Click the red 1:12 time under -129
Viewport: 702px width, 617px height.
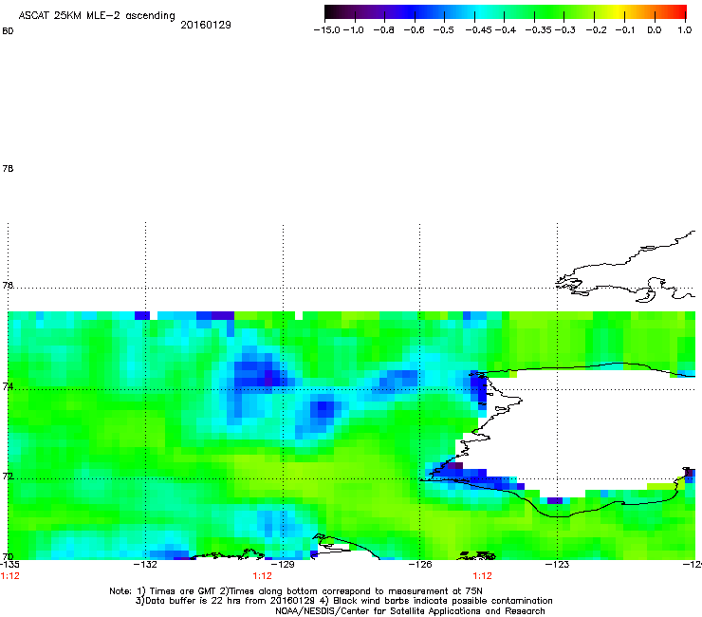263,576
